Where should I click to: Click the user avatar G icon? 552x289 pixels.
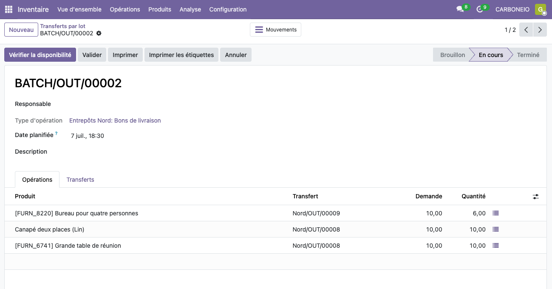(x=541, y=9)
